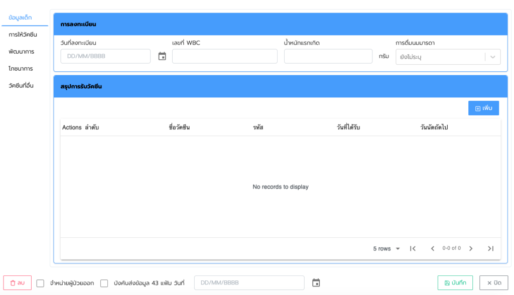This screenshot has width=514, height=295.
Task: Go to first page of vaccine table
Action: (x=413, y=248)
